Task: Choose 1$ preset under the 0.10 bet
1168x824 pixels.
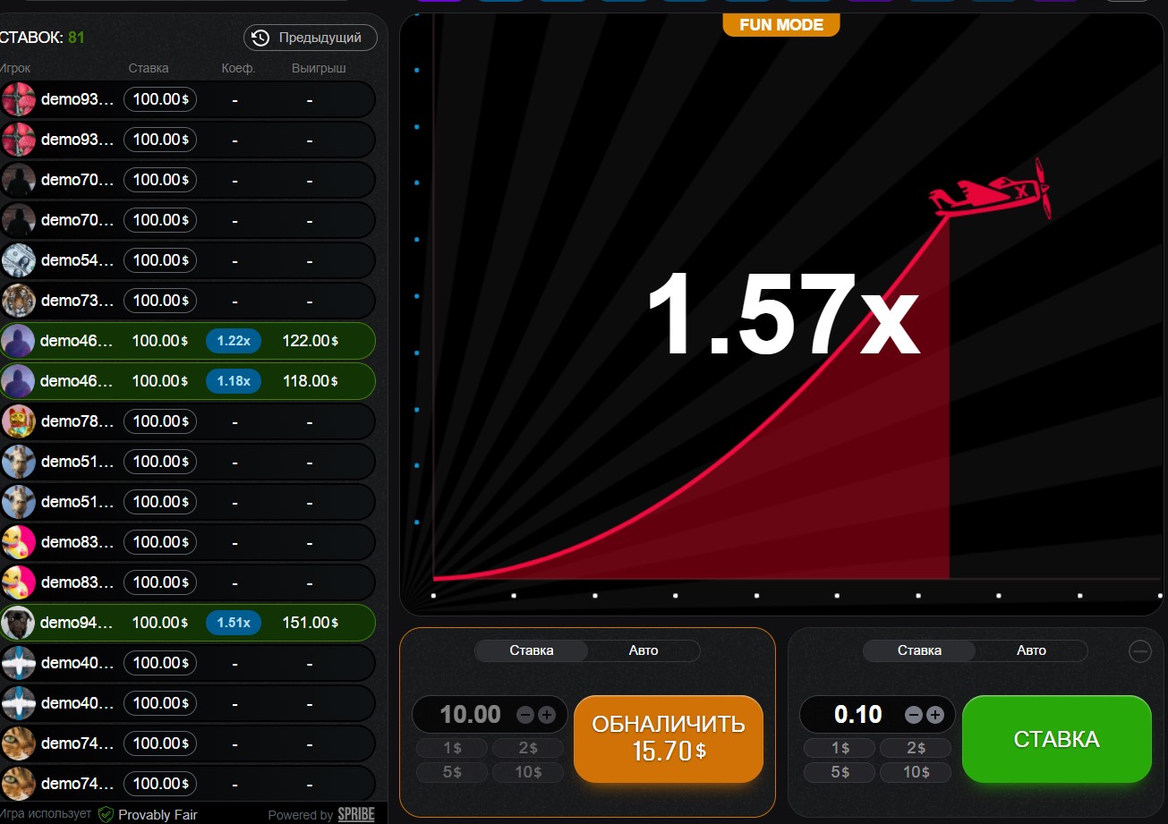Action: click(x=840, y=748)
